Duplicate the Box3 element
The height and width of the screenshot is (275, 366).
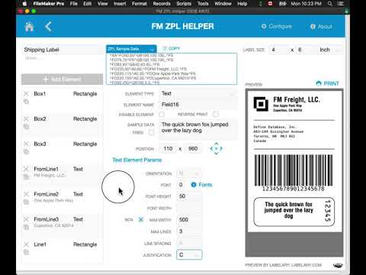[26, 152]
